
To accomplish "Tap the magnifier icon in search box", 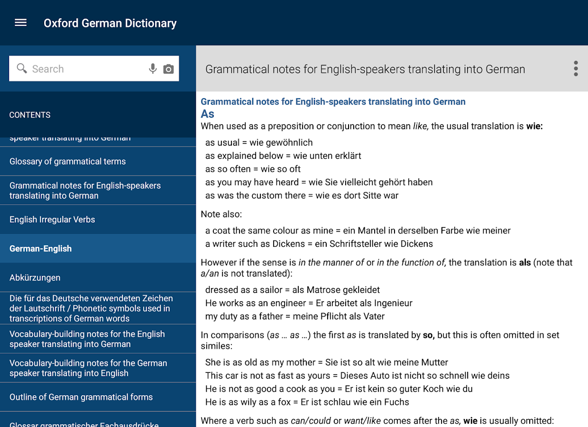I will [x=22, y=68].
